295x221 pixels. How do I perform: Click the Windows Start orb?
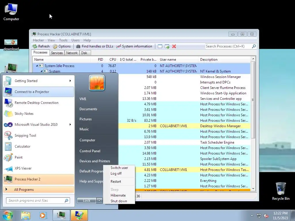(8, 215)
